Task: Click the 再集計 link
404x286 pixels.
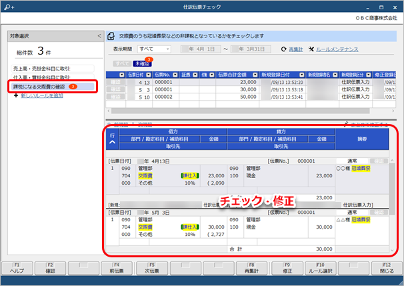Action: [x=296, y=49]
